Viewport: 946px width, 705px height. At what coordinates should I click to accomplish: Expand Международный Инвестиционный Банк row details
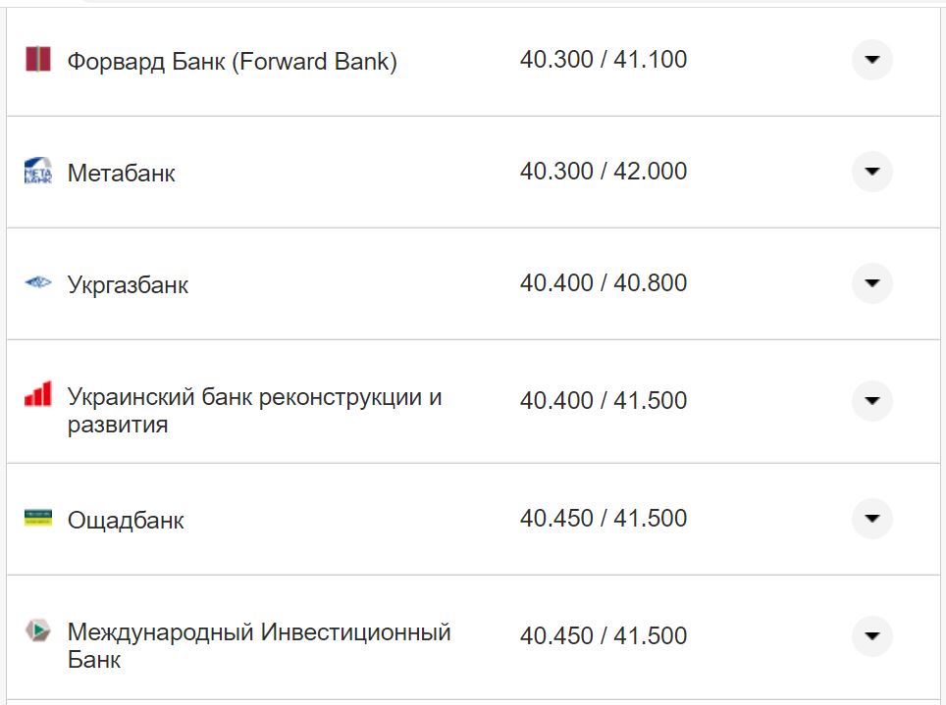pyautogui.click(x=871, y=635)
